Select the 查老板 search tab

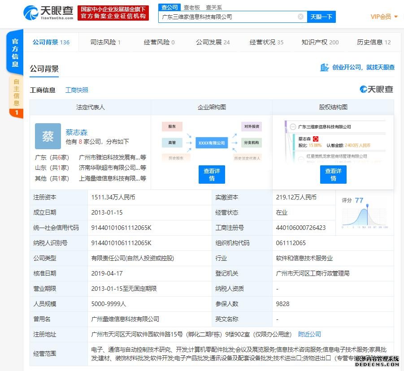(x=192, y=8)
